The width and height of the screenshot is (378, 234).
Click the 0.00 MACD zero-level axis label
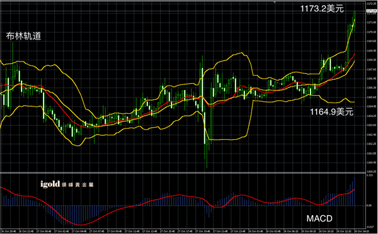click(369, 205)
